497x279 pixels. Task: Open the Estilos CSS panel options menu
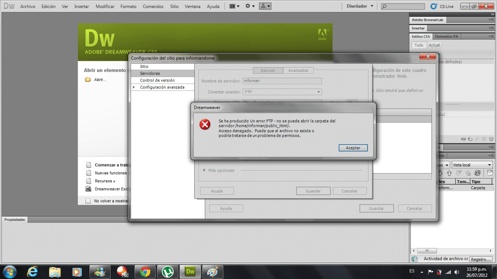491,37
